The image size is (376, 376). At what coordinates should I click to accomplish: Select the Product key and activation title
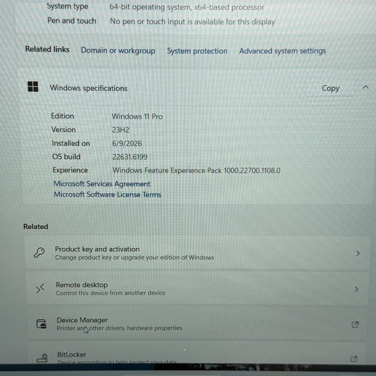click(x=97, y=249)
